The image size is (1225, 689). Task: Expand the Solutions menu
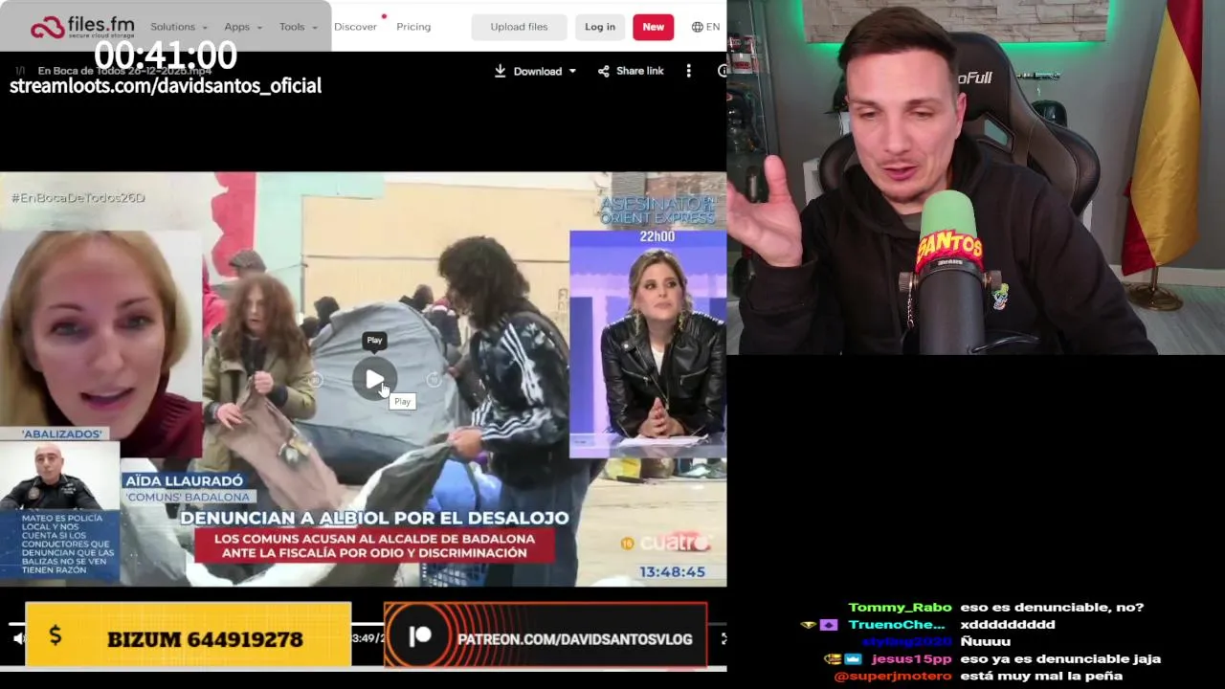coord(179,27)
